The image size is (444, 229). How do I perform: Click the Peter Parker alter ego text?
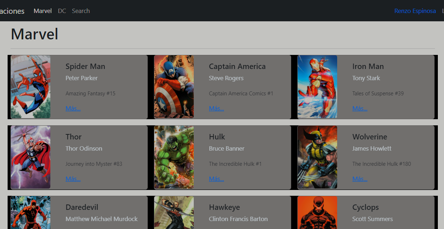[x=81, y=78]
